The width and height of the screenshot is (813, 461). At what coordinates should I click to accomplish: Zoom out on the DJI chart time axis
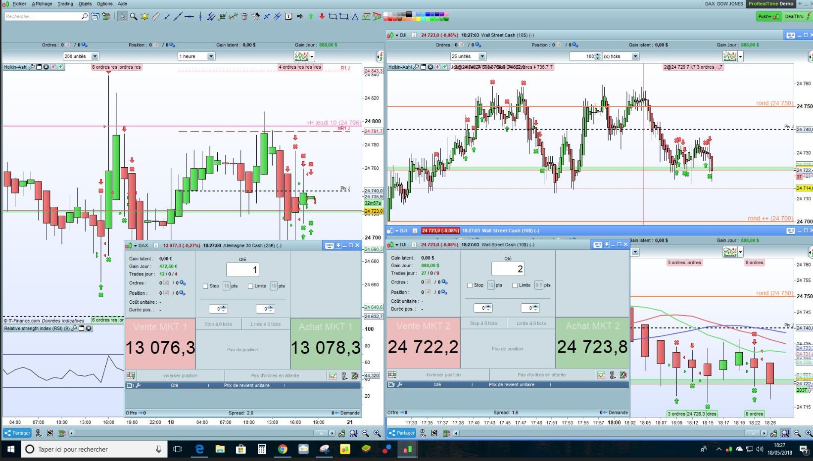click(x=797, y=433)
